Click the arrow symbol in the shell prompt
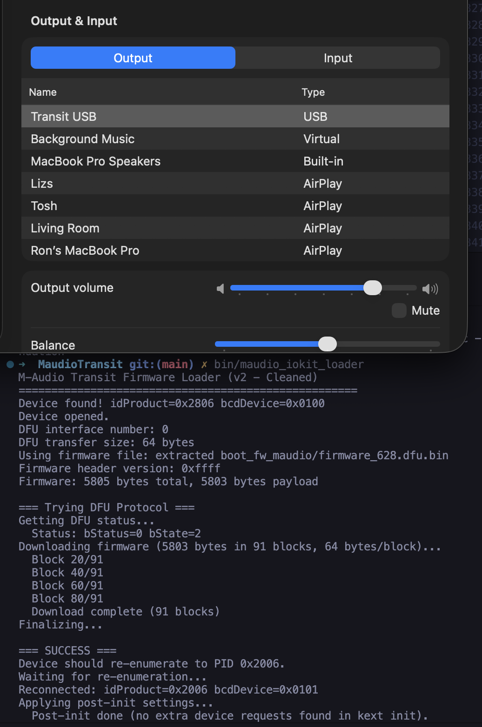 pyautogui.click(x=21, y=364)
